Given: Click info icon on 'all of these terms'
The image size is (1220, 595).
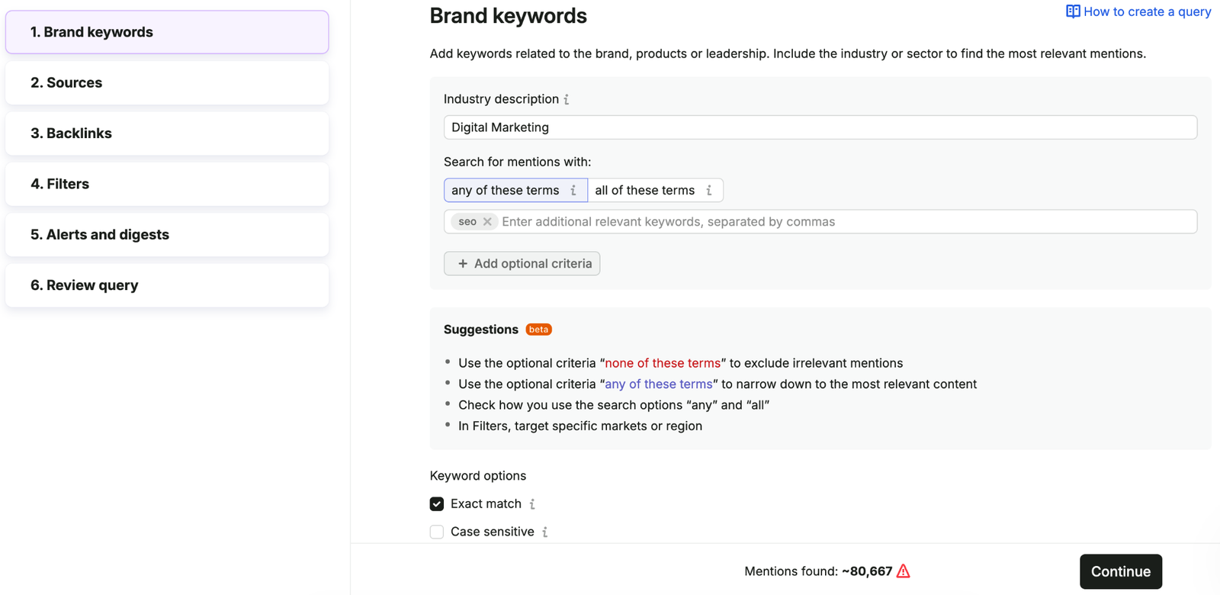Looking at the screenshot, I should pos(709,190).
